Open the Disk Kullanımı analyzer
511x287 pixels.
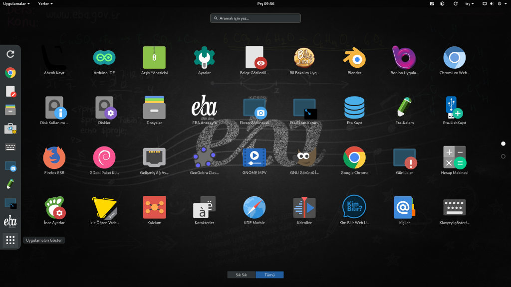[54, 111]
